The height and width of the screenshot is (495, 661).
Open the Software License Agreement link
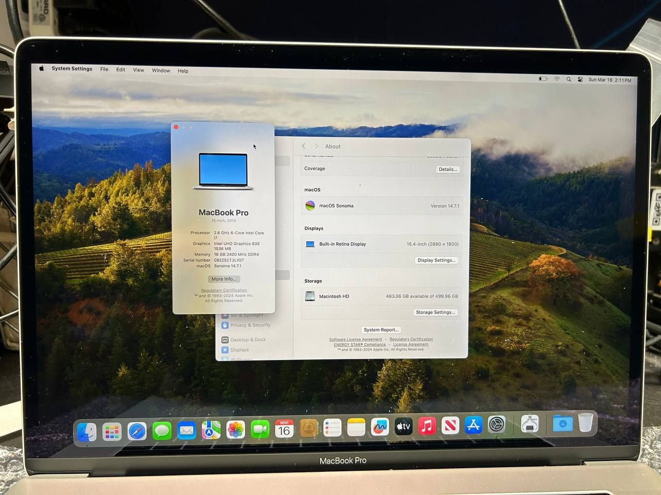pyautogui.click(x=356, y=339)
